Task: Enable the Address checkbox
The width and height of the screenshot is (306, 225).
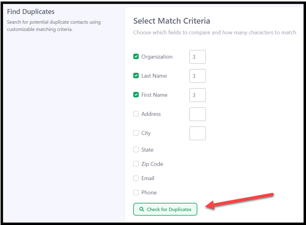Action: coord(136,114)
